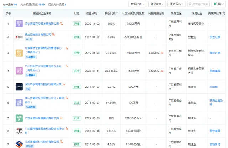
Task: Open the indirect holding path icon for 0.0008%
Action: 162,53
